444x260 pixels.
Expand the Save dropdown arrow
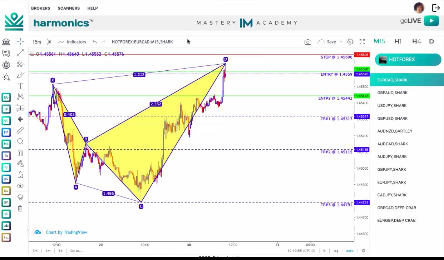pos(341,42)
